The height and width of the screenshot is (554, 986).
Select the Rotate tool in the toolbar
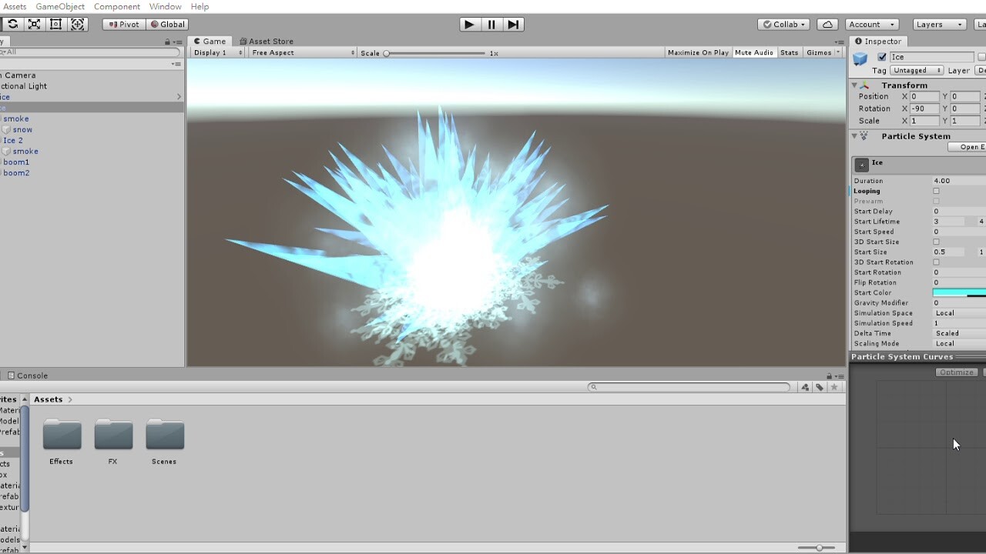12,24
